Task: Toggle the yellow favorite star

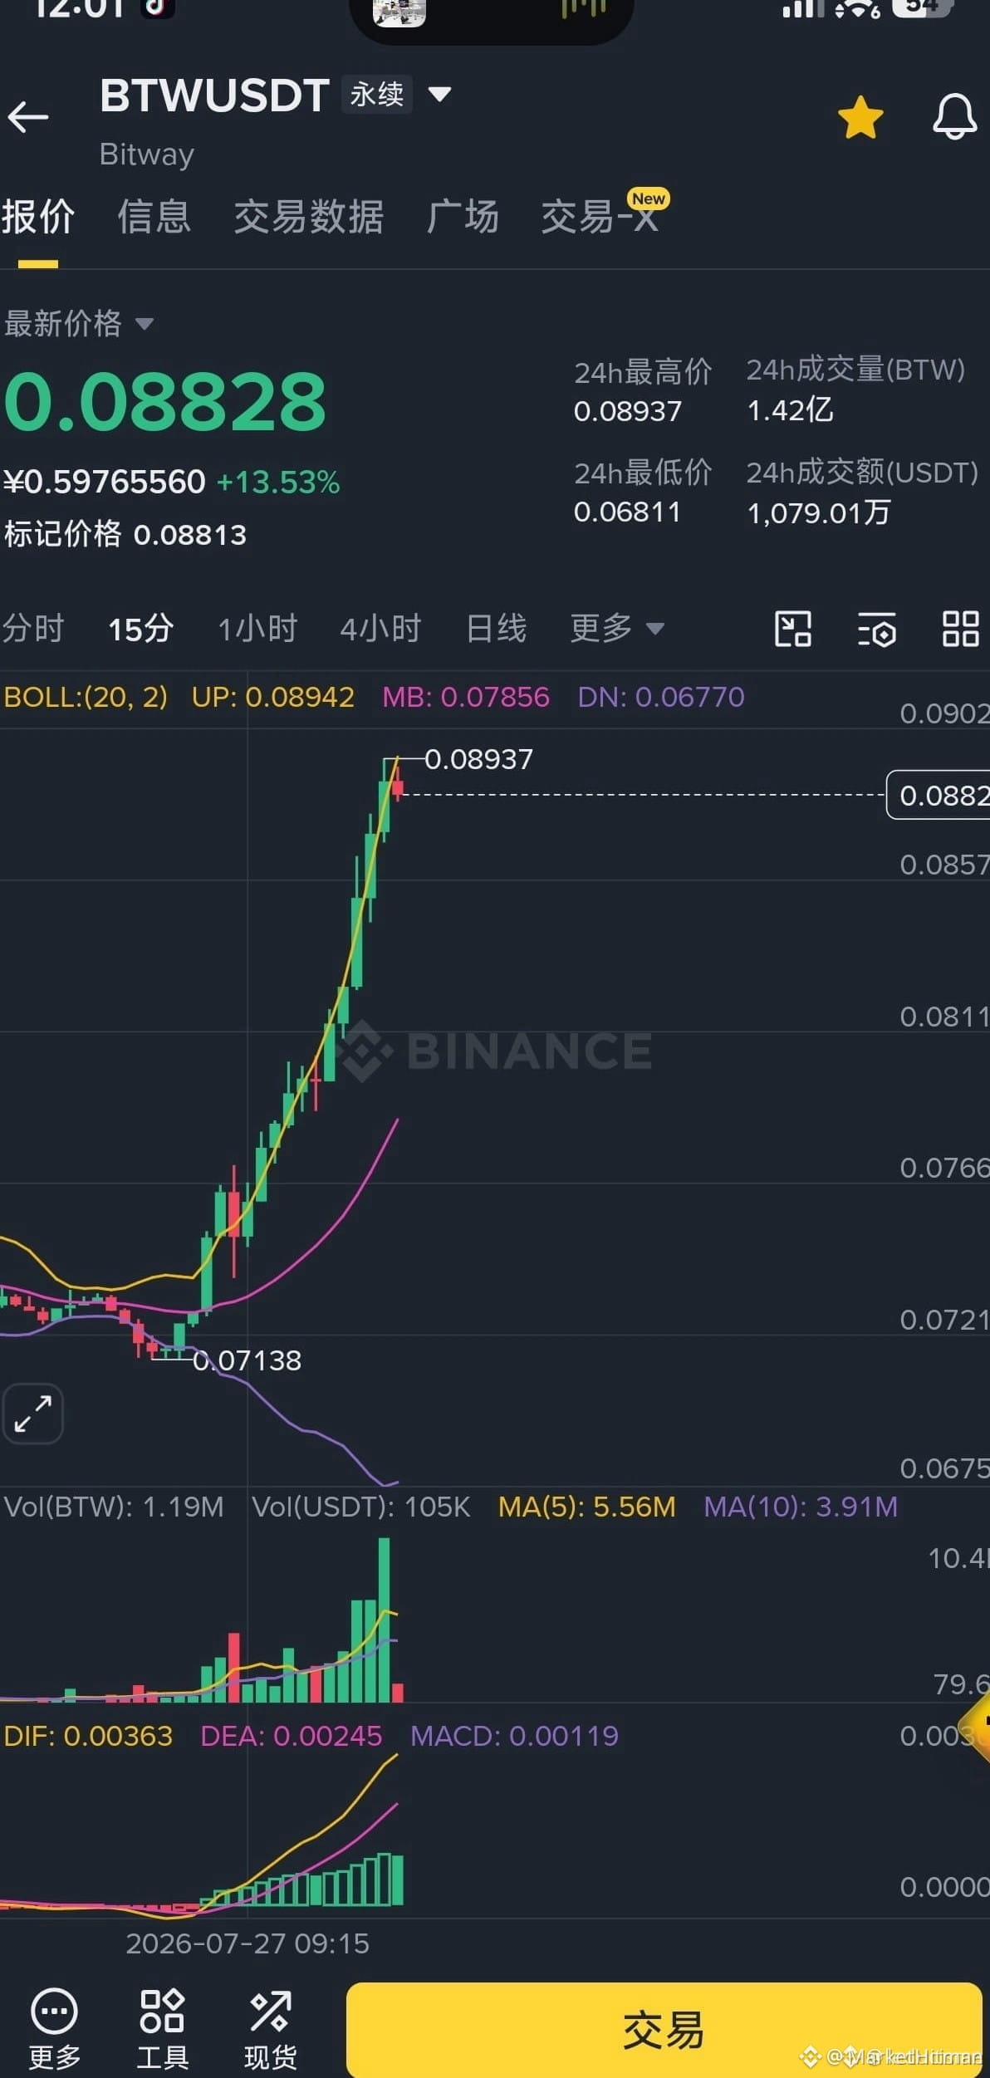Action: click(860, 117)
